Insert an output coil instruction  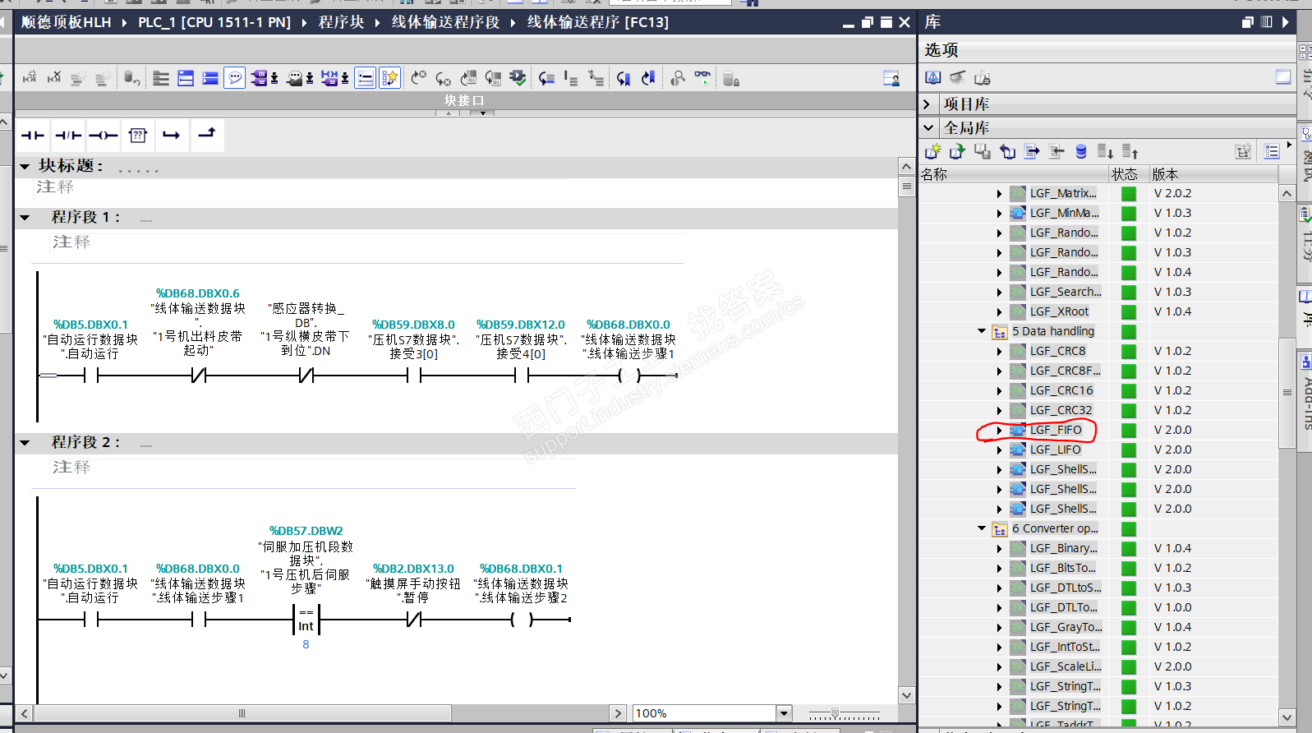point(104,136)
